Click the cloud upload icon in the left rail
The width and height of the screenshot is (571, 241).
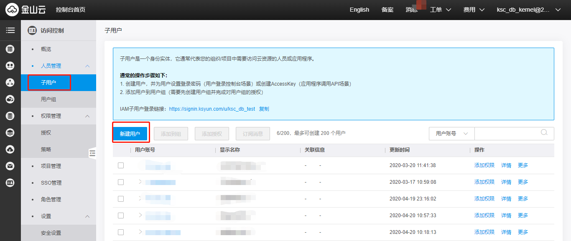(x=10, y=149)
